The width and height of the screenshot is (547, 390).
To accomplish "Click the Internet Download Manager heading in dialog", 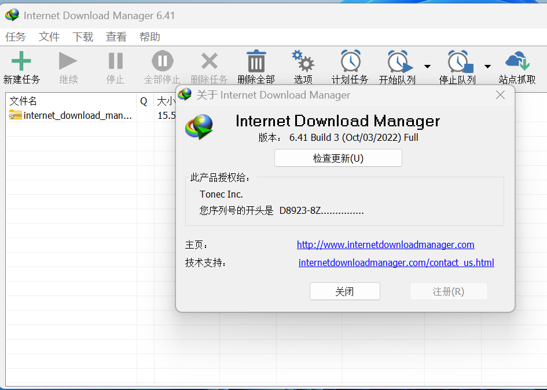I will click(337, 121).
